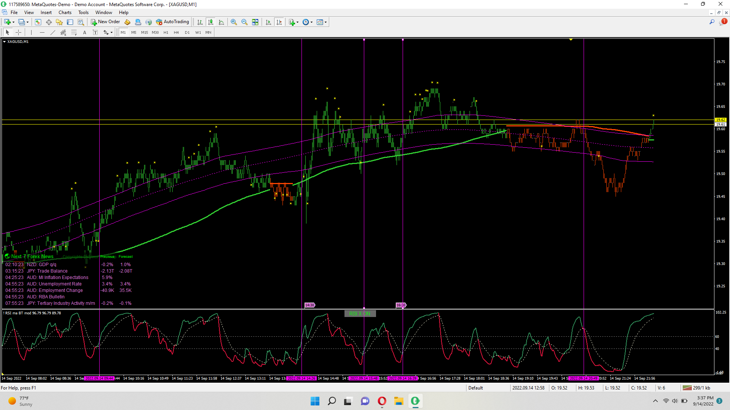The image size is (730, 410).
Task: Select the Fibonacci retracement tool
Action: [x=74, y=33]
